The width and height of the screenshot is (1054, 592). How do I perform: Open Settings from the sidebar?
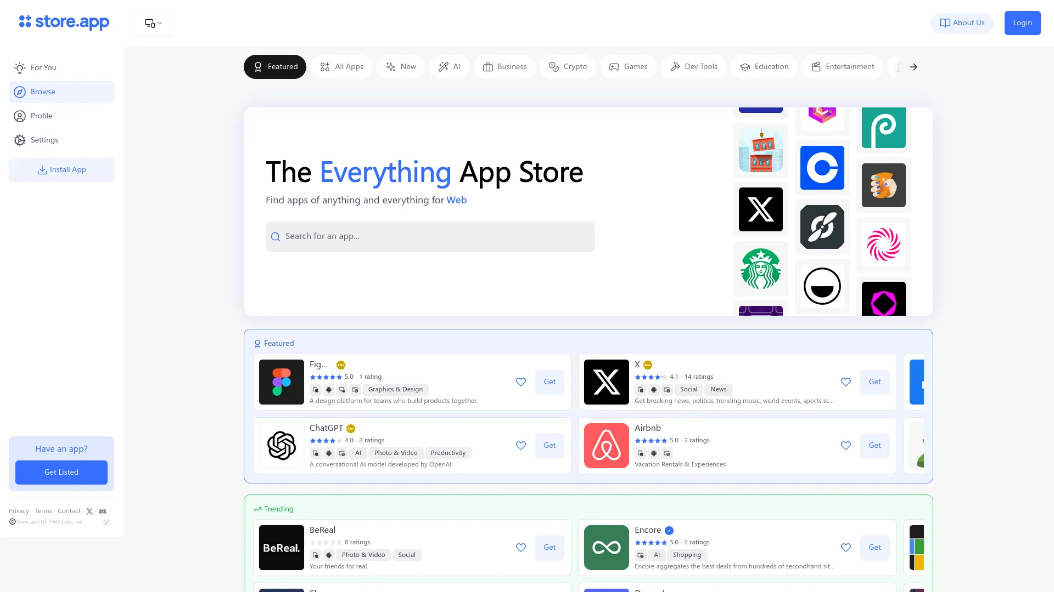pos(61,140)
